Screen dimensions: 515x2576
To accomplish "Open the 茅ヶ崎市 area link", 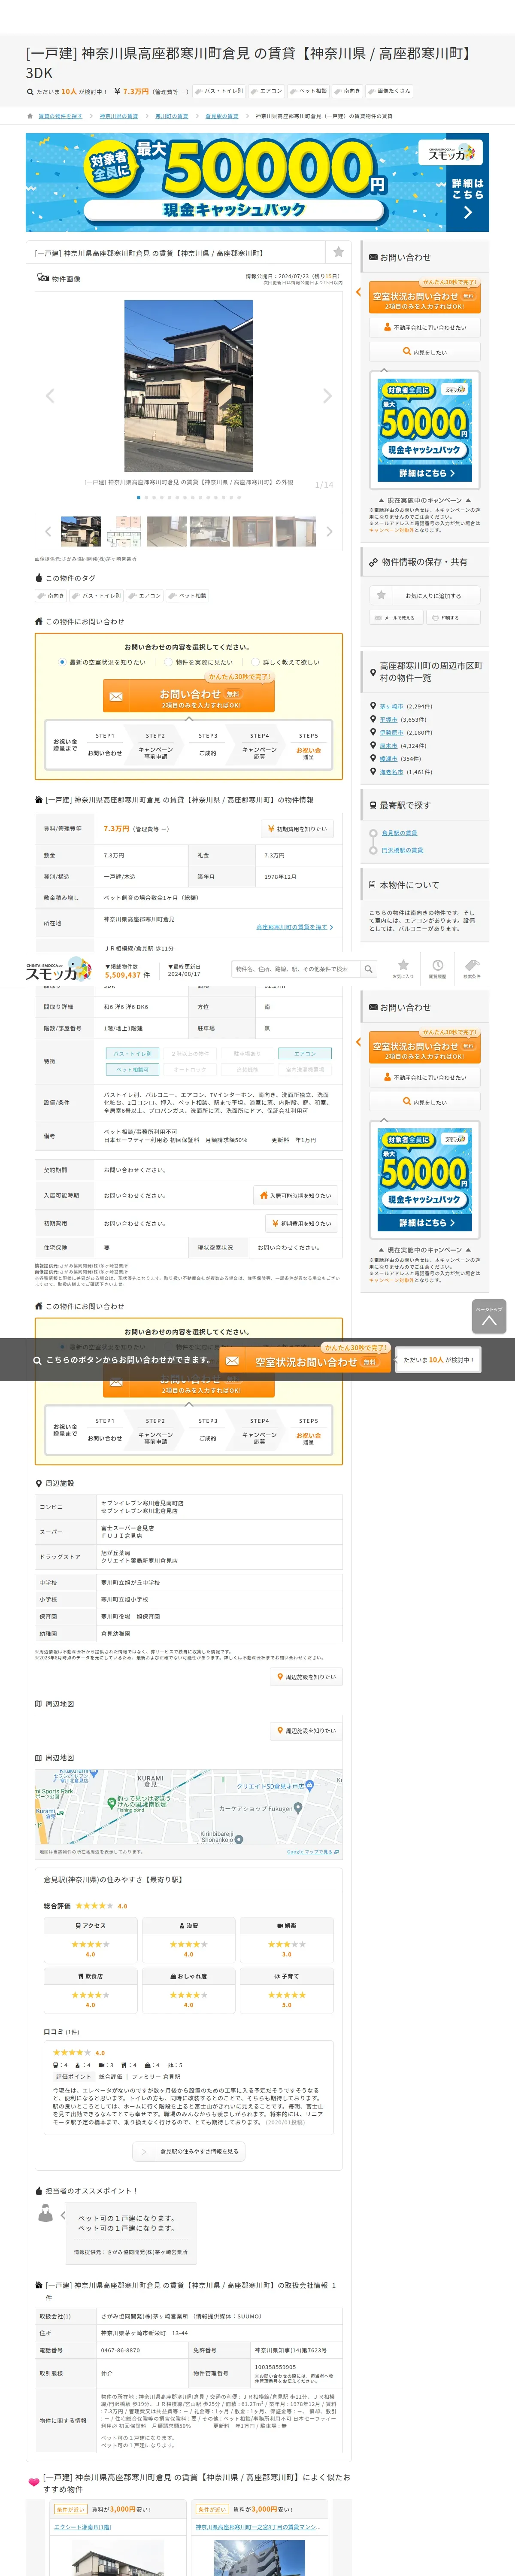I will [391, 706].
